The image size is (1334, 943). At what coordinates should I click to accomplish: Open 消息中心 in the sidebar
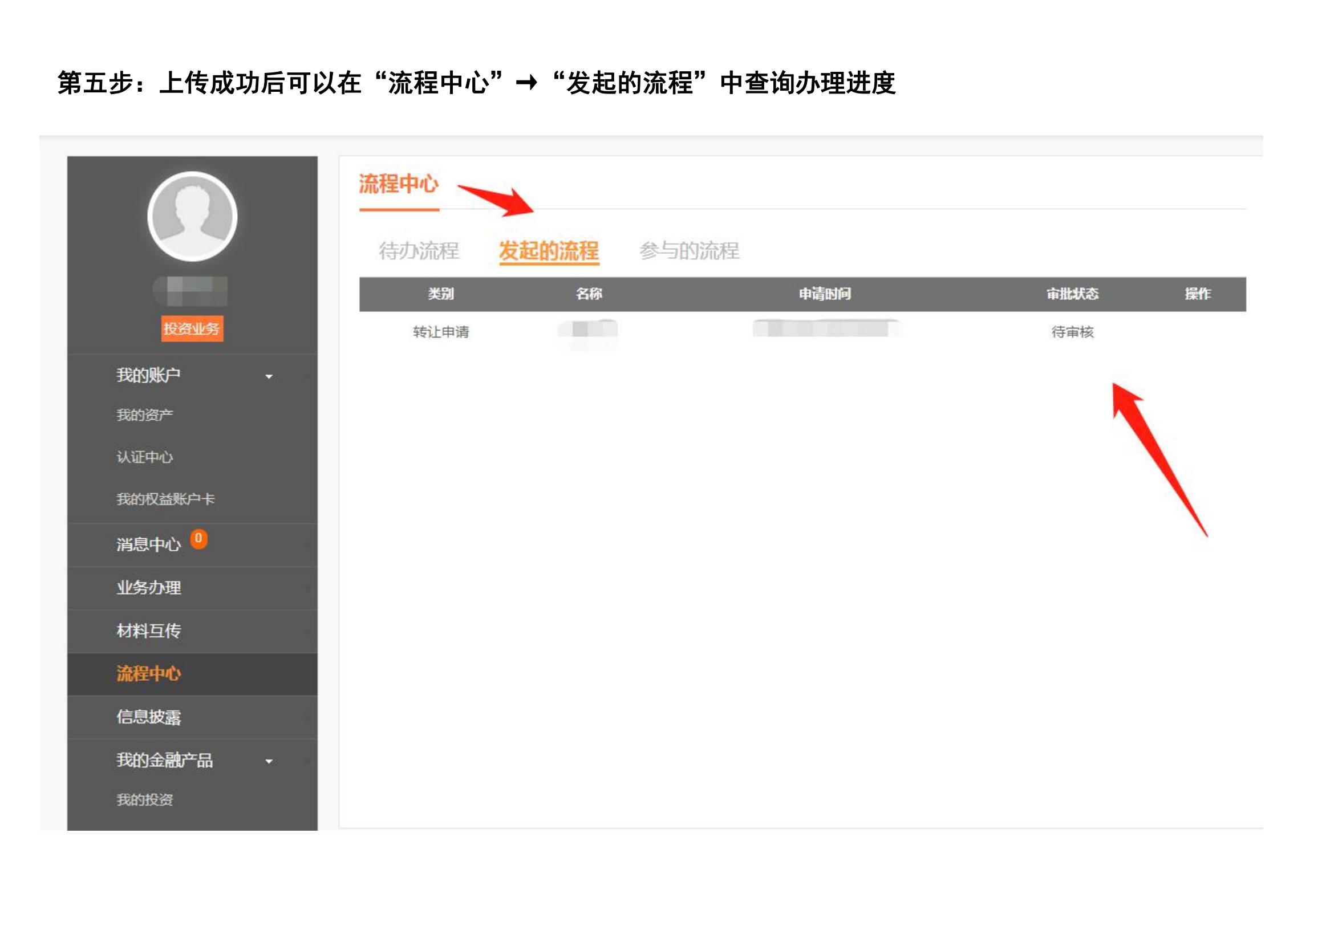pos(148,544)
